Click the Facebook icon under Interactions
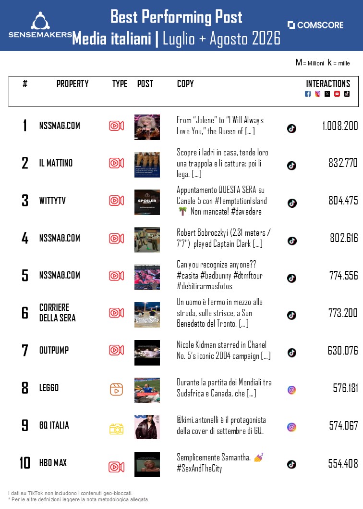Viewport: 363px width, 509px height. pos(308,94)
